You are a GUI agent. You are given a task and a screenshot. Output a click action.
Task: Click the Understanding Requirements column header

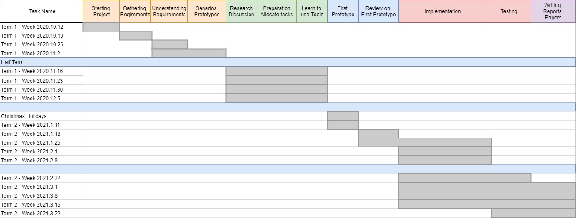[x=169, y=11]
